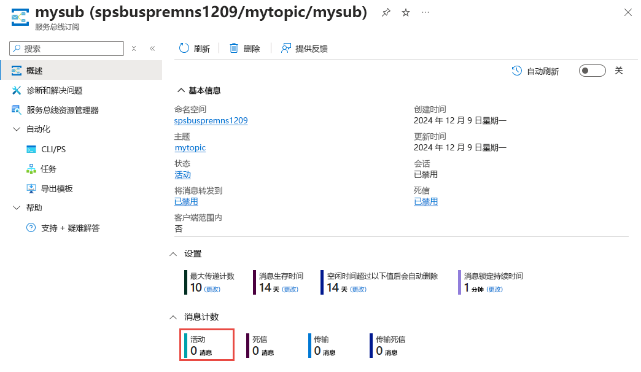The width and height of the screenshot is (641, 372).
Task: Open the mytopic topic link
Action: (190, 147)
